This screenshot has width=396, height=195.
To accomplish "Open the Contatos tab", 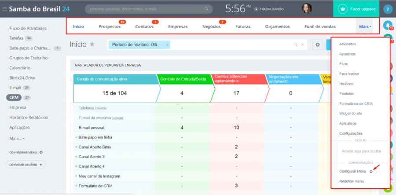I will click(x=144, y=26).
